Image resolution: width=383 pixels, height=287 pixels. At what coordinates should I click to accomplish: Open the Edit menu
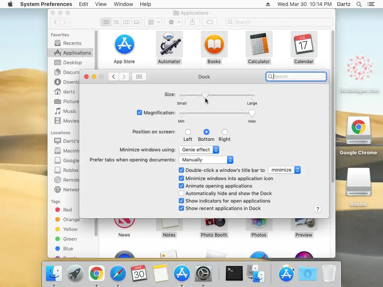[83, 4]
